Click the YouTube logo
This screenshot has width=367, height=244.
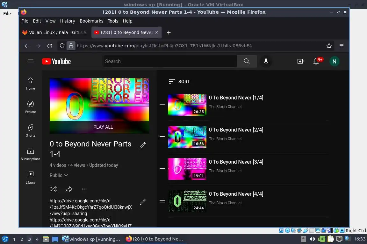coord(56,61)
